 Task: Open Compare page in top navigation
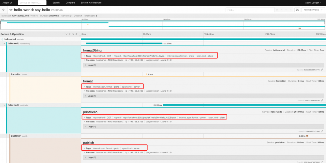coord(70,3)
